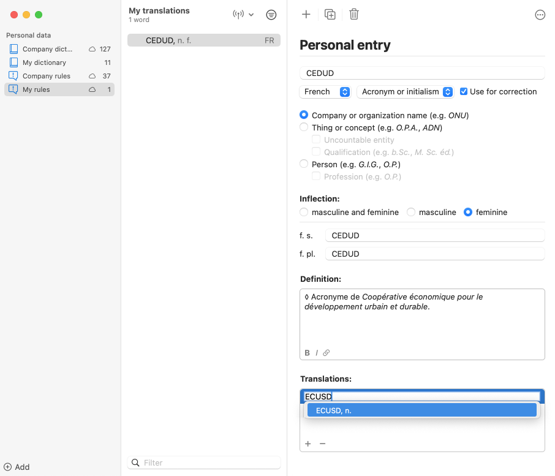Remove translation with the minus button
This screenshot has width=555, height=476.
pyautogui.click(x=322, y=444)
